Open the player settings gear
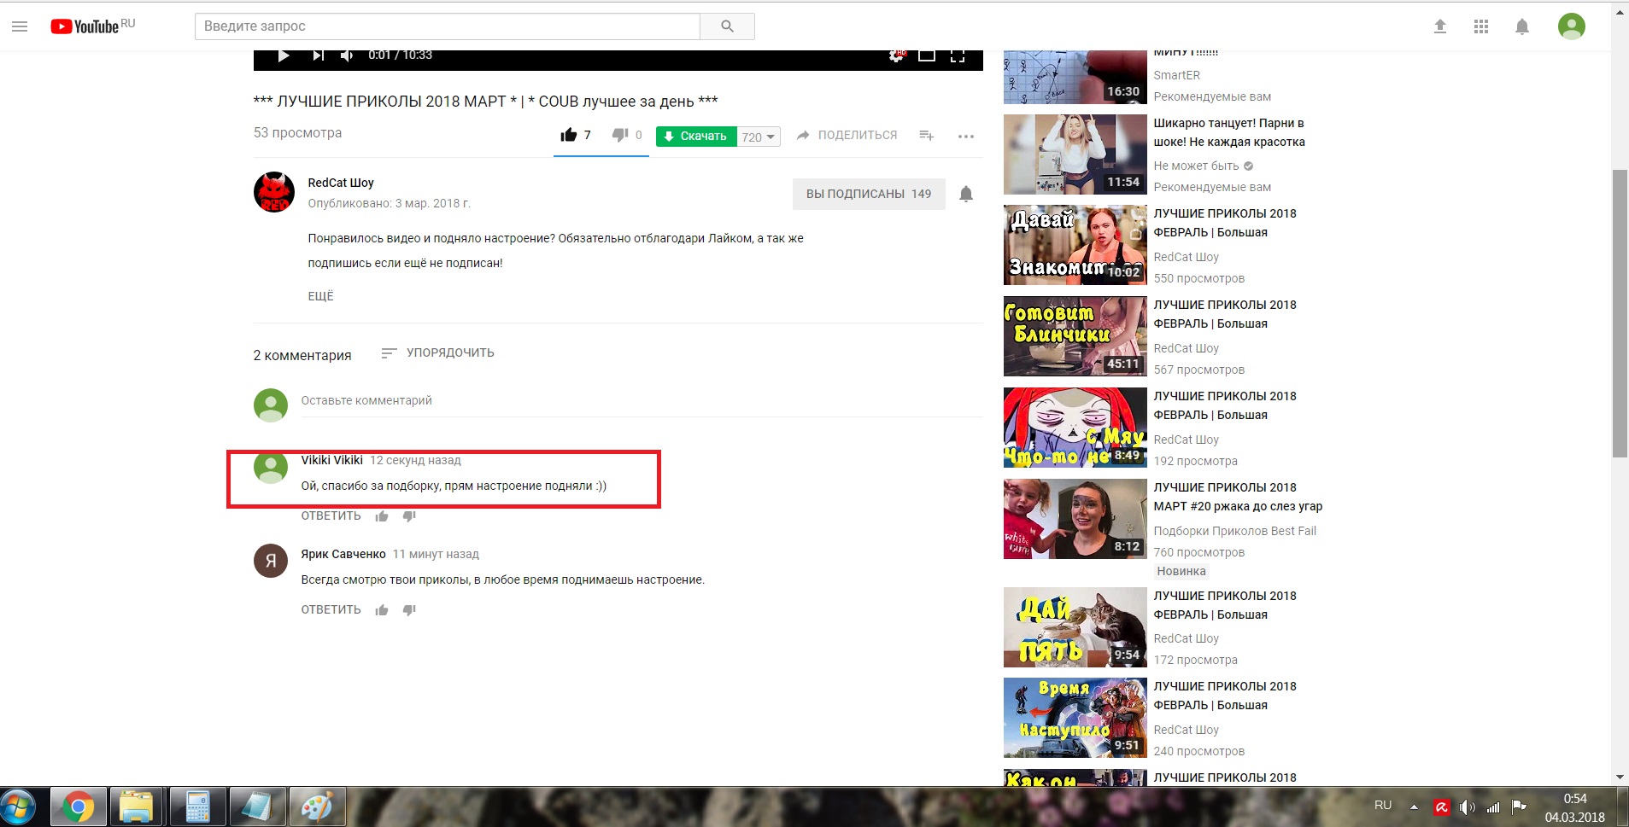The width and height of the screenshot is (1629, 827). pyautogui.click(x=896, y=55)
